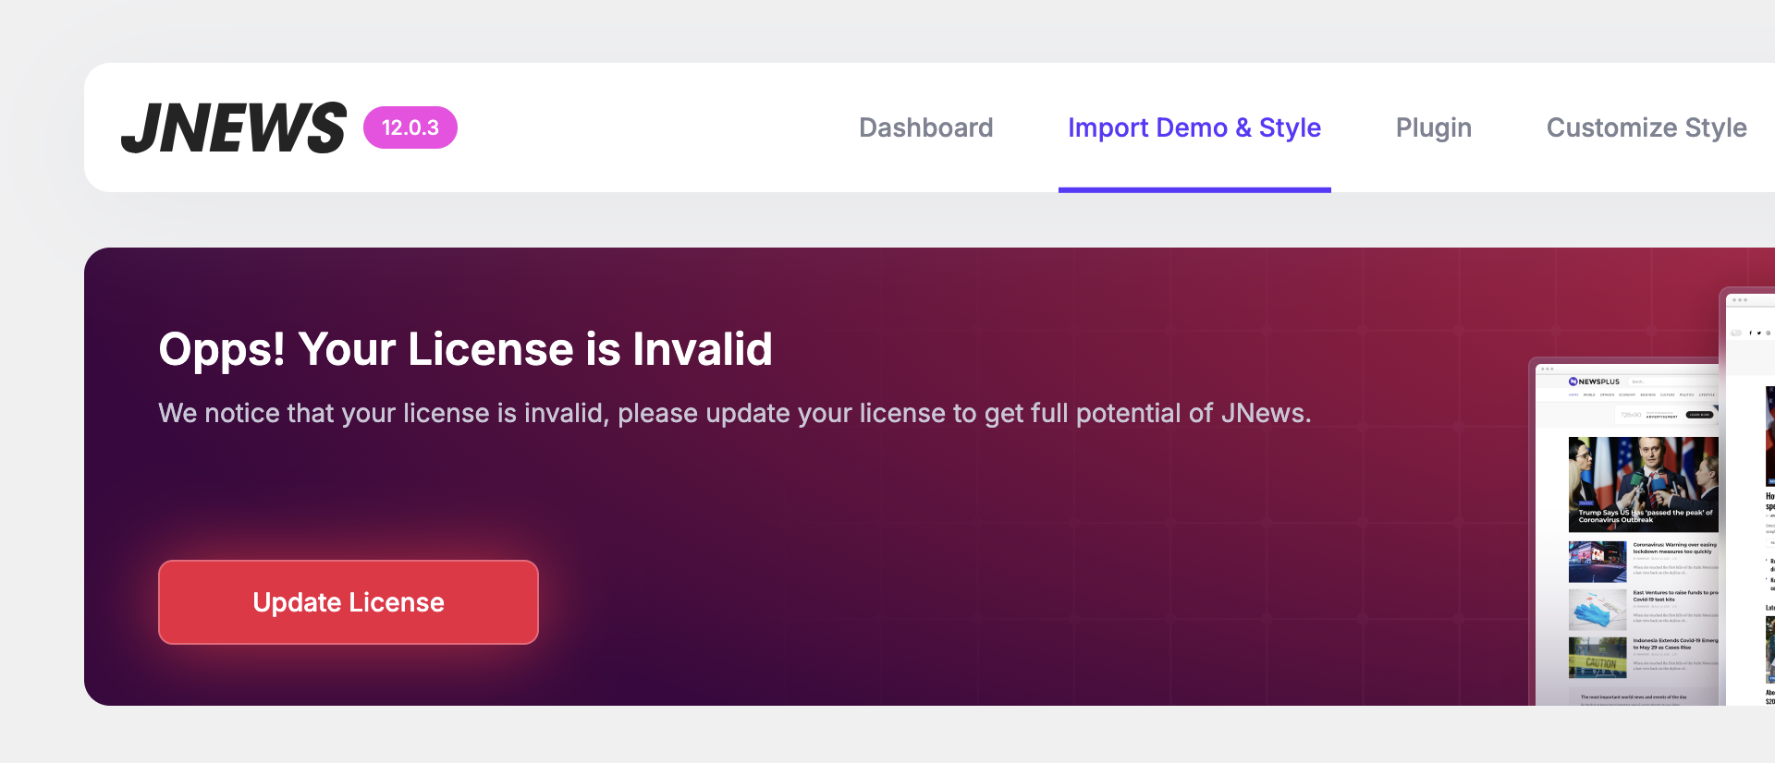Click the JNEWS logo
The image size is (1775, 763).
point(233,127)
